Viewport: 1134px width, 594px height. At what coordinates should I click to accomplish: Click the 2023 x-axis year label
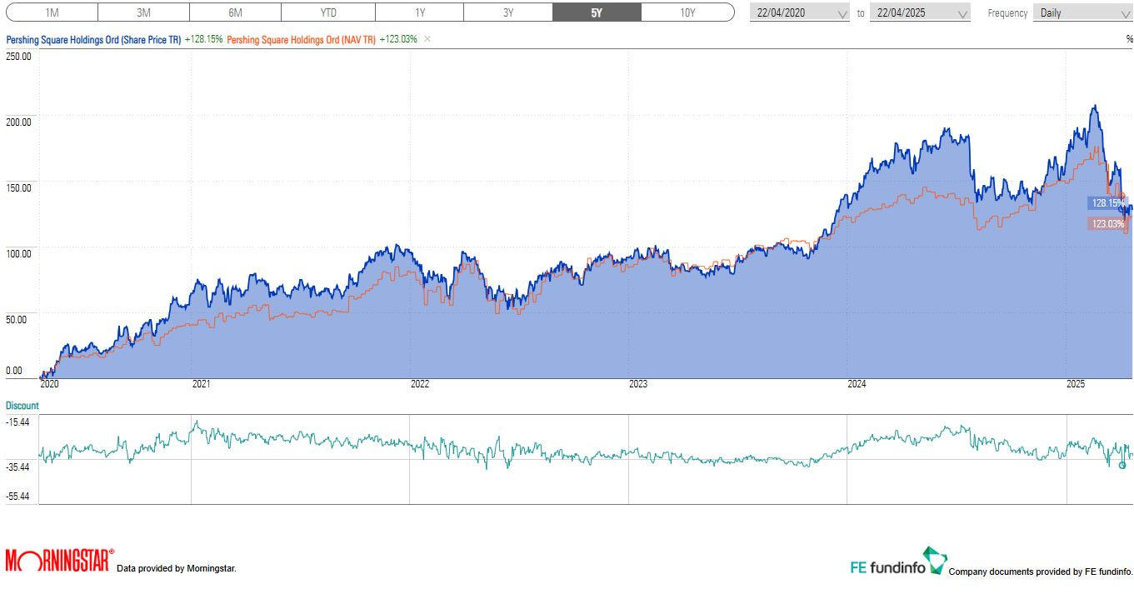[x=638, y=384]
